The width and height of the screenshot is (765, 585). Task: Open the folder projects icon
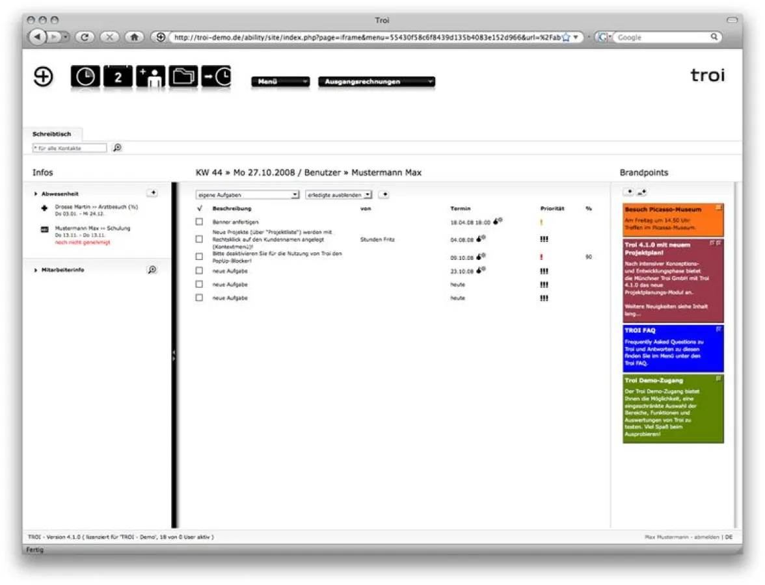(x=183, y=77)
